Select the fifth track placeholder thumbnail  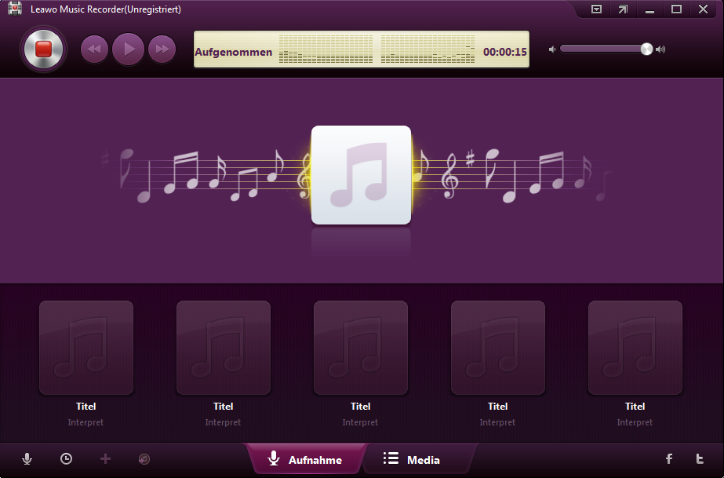point(635,348)
